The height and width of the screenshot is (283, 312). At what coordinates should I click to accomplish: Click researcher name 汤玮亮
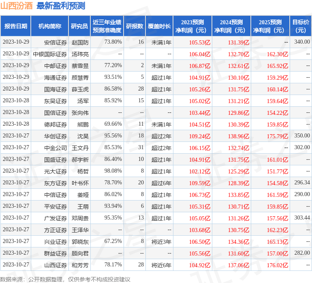pos(80,54)
